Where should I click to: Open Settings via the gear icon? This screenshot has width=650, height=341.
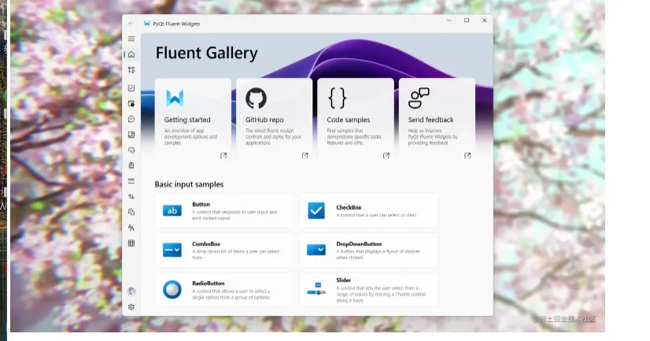point(131,307)
